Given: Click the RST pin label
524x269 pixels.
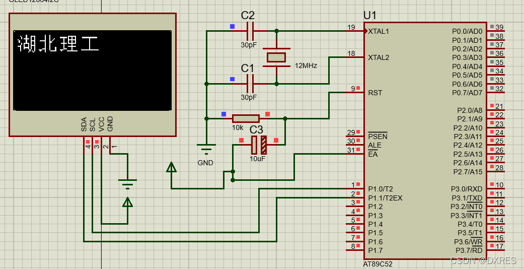Looking at the screenshot, I should pyautogui.click(x=375, y=93).
